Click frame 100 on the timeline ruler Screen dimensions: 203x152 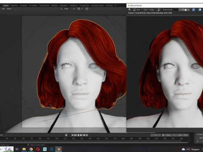coord(57,138)
